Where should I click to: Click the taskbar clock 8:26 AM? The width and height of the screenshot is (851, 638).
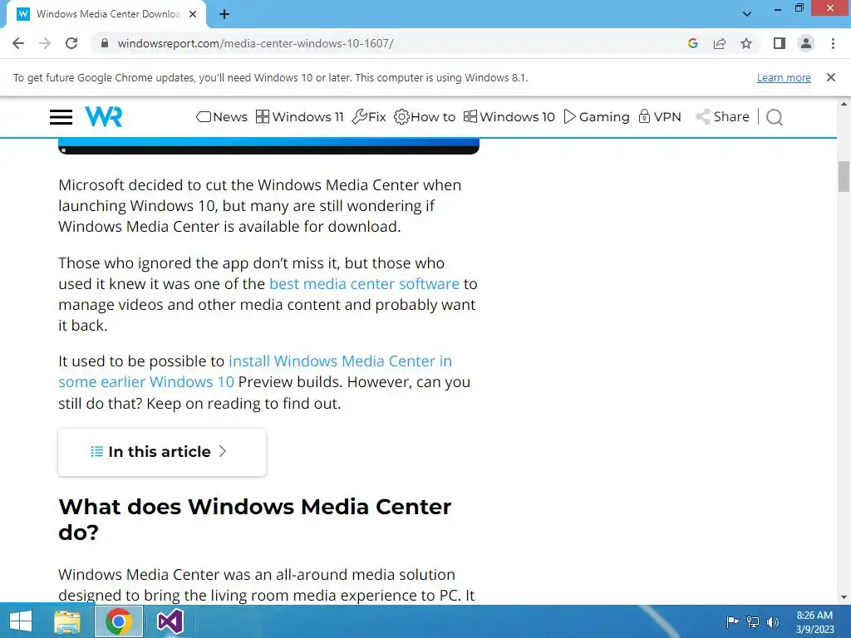click(x=814, y=622)
